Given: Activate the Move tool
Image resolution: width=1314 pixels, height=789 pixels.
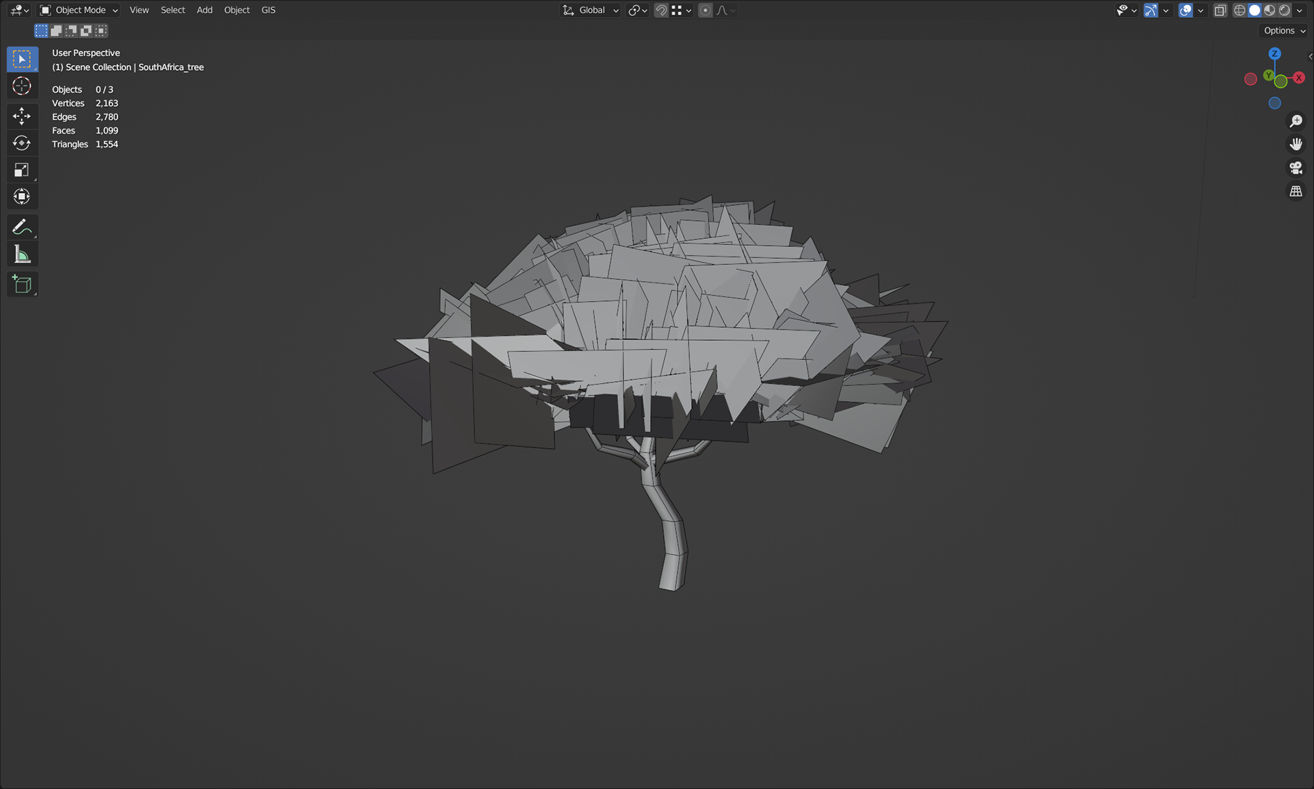Looking at the screenshot, I should pos(22,116).
